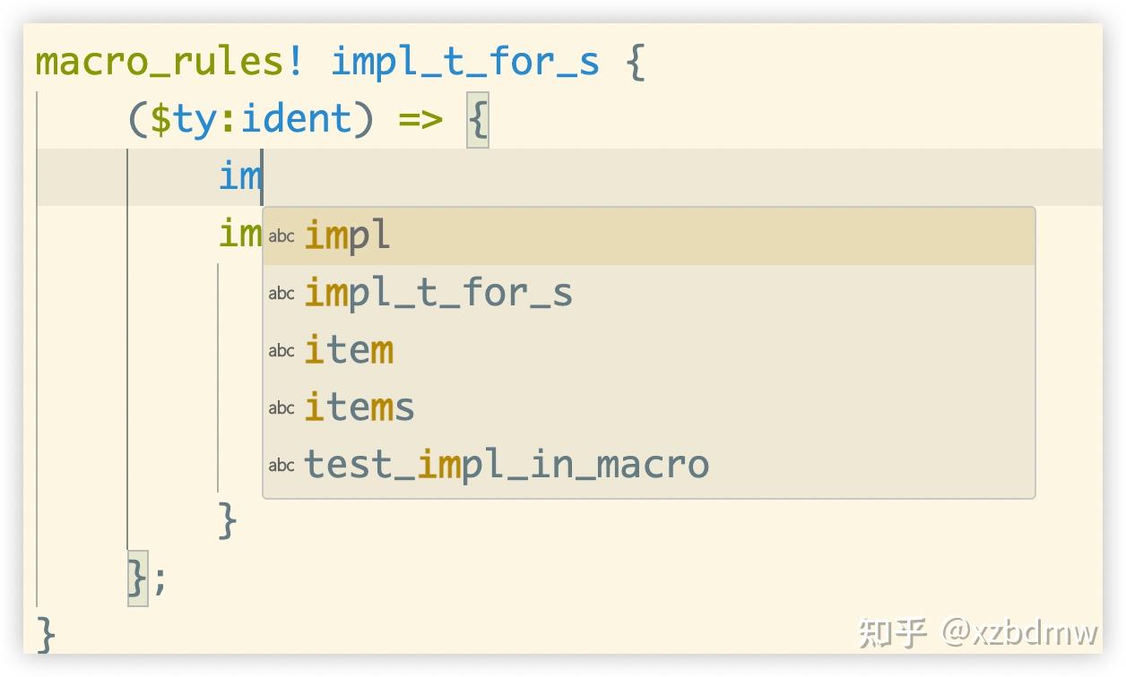Collapse the macro_rules block via its indent guide

39,358
